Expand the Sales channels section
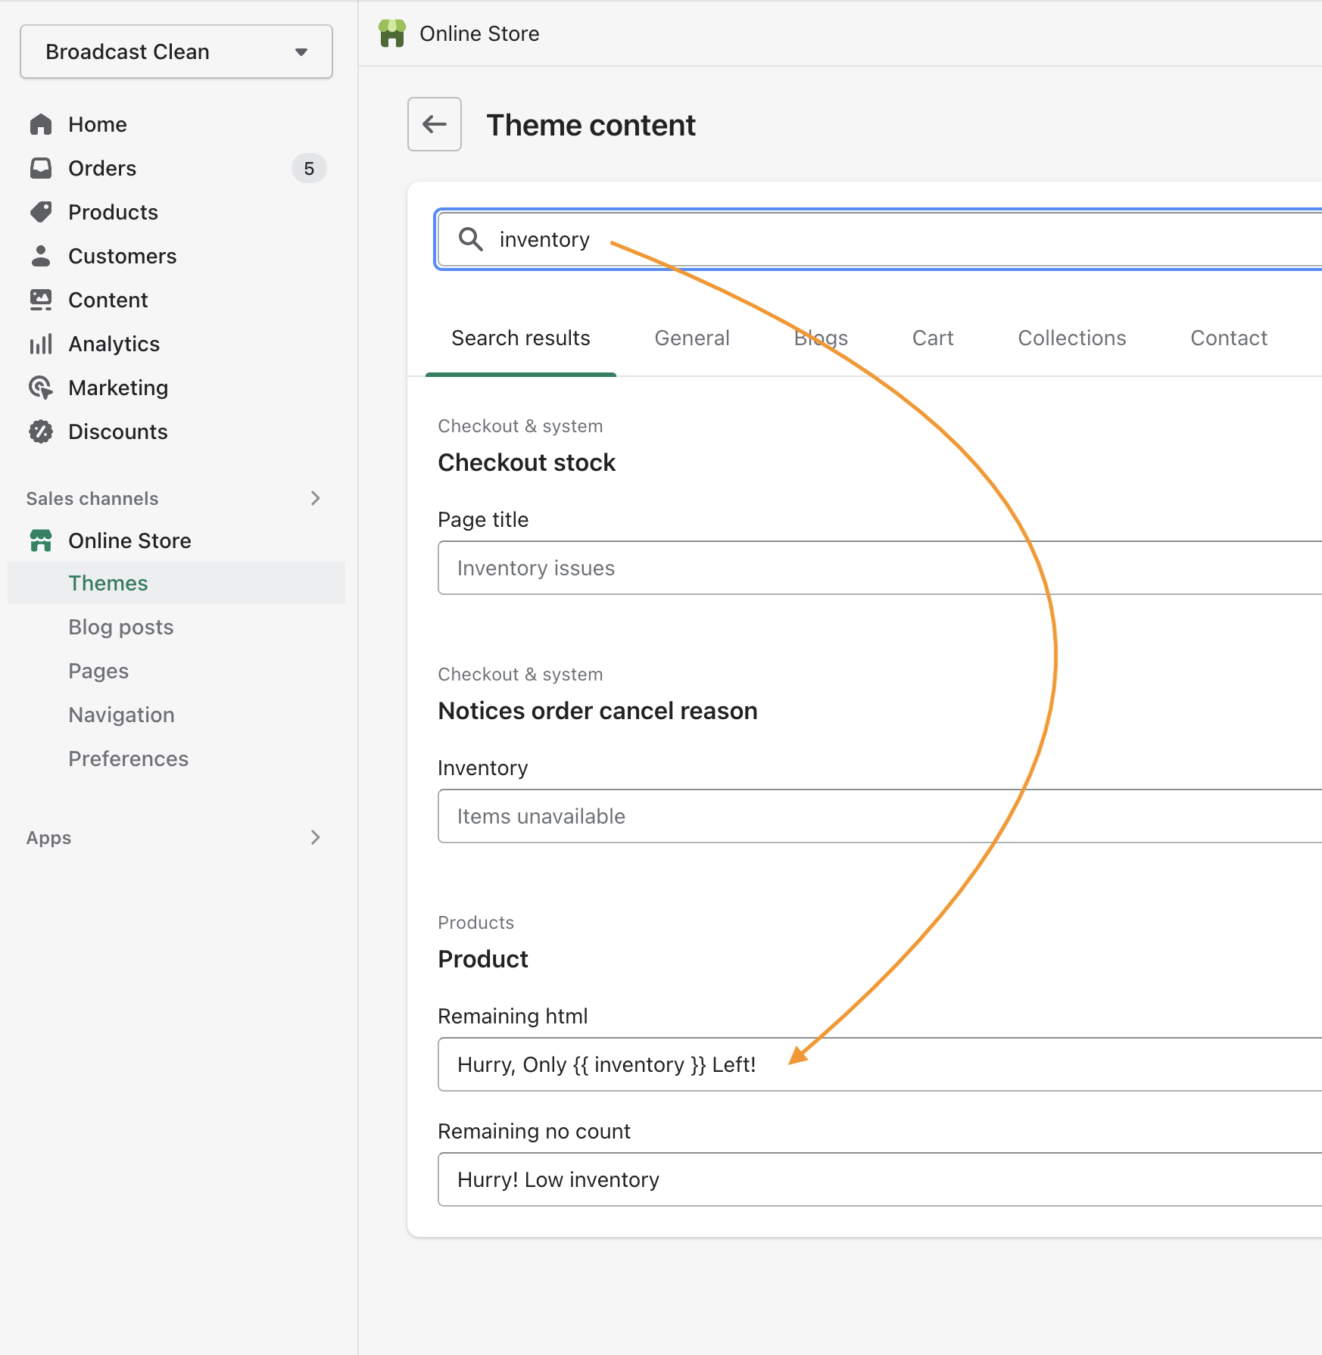 click(x=315, y=498)
